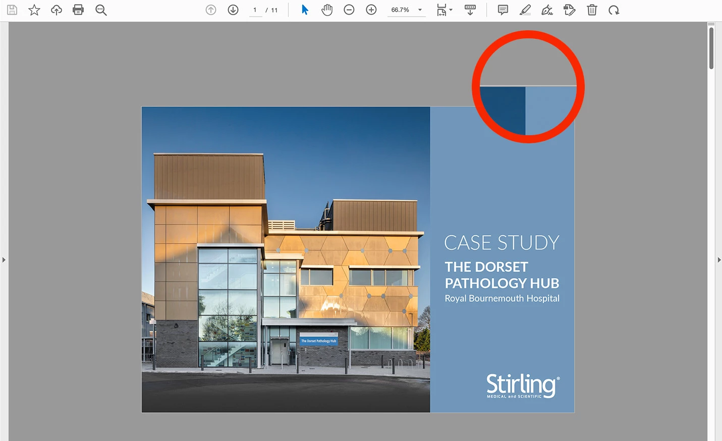Click the cloud upload icon

pyautogui.click(x=57, y=10)
